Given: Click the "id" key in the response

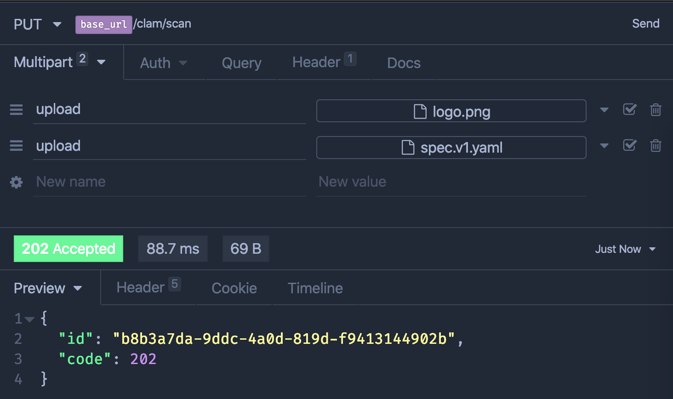Looking at the screenshot, I should pyautogui.click(x=76, y=339).
